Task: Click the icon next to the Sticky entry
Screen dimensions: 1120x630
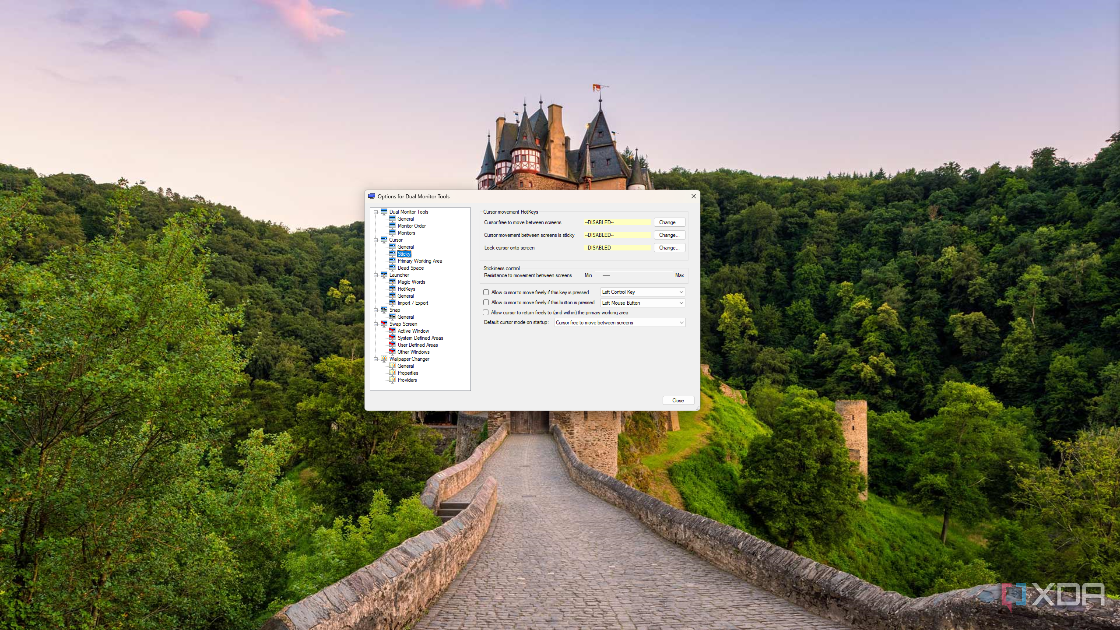Action: coord(392,254)
